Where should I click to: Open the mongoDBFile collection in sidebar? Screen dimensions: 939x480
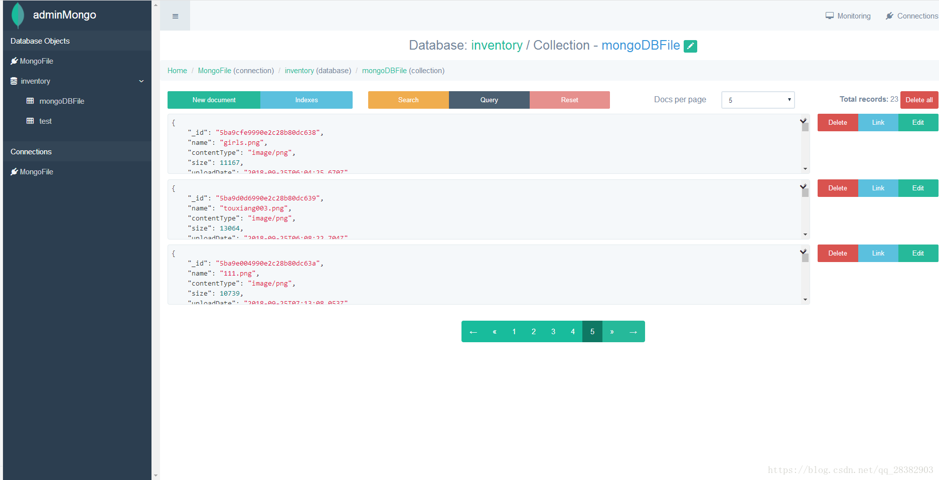pos(62,101)
